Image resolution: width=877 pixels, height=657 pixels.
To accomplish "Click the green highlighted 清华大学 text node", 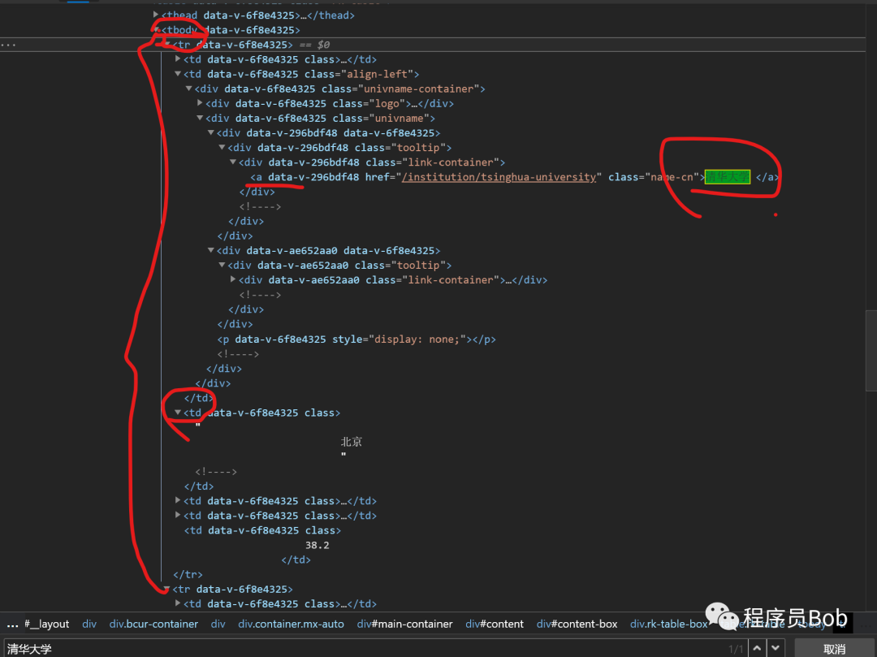I will click(x=727, y=177).
